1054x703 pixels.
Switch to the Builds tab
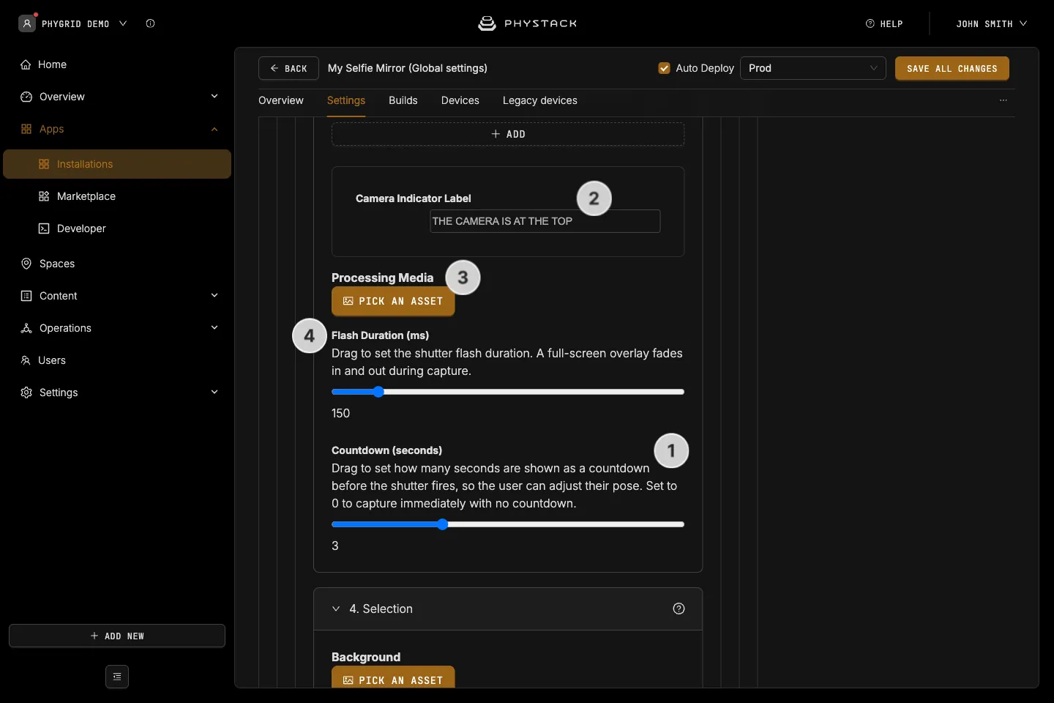tap(403, 100)
